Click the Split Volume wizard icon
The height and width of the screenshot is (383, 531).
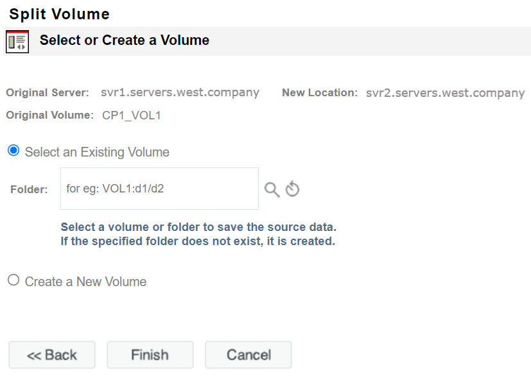[17, 41]
